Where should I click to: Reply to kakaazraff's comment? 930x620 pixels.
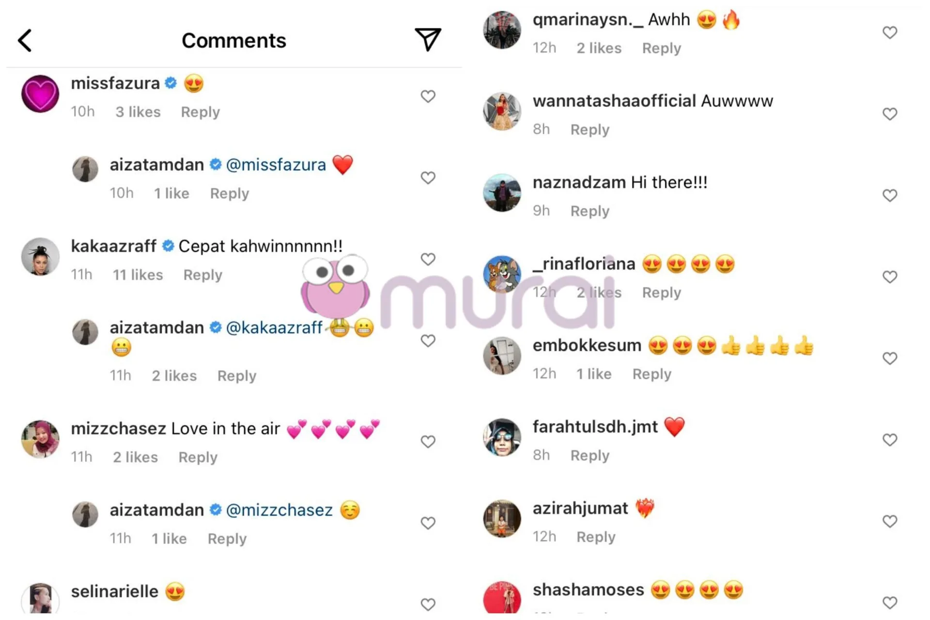click(202, 275)
